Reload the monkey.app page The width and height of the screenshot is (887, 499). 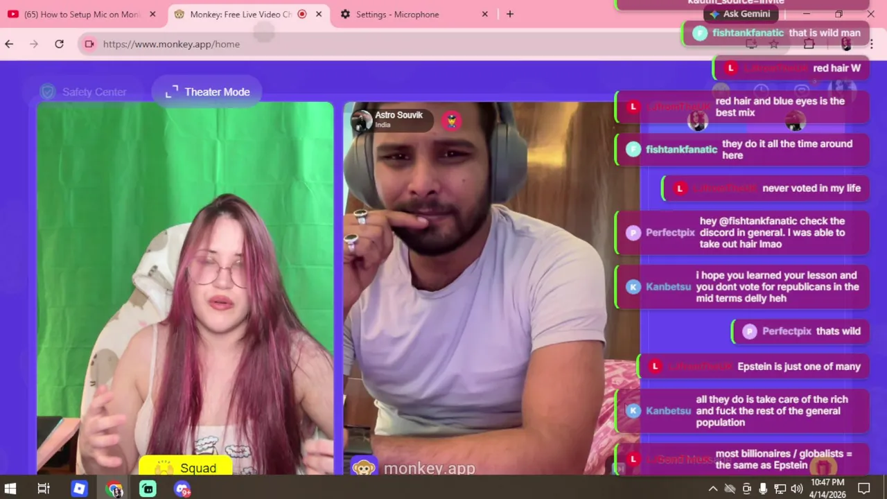click(59, 44)
